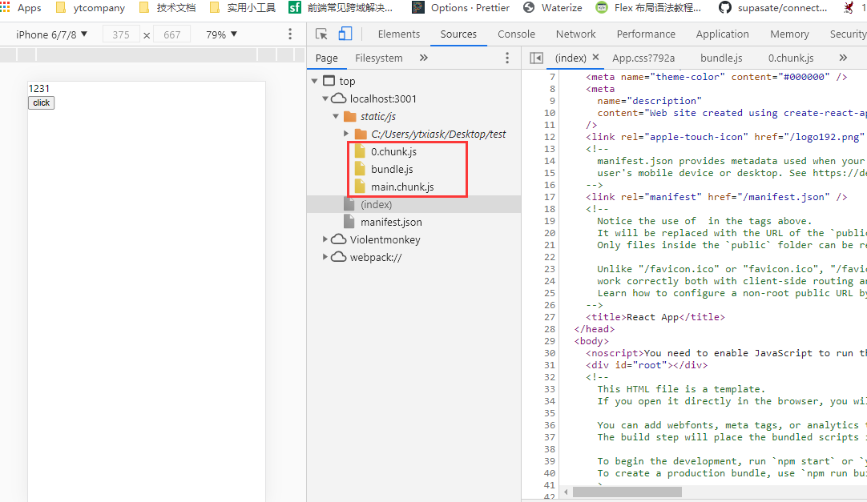Open device toolbar more options menu

[290, 34]
